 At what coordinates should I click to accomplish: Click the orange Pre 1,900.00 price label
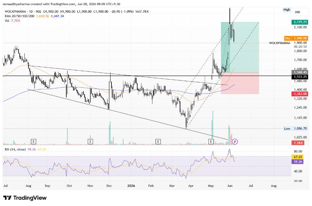(296, 38)
